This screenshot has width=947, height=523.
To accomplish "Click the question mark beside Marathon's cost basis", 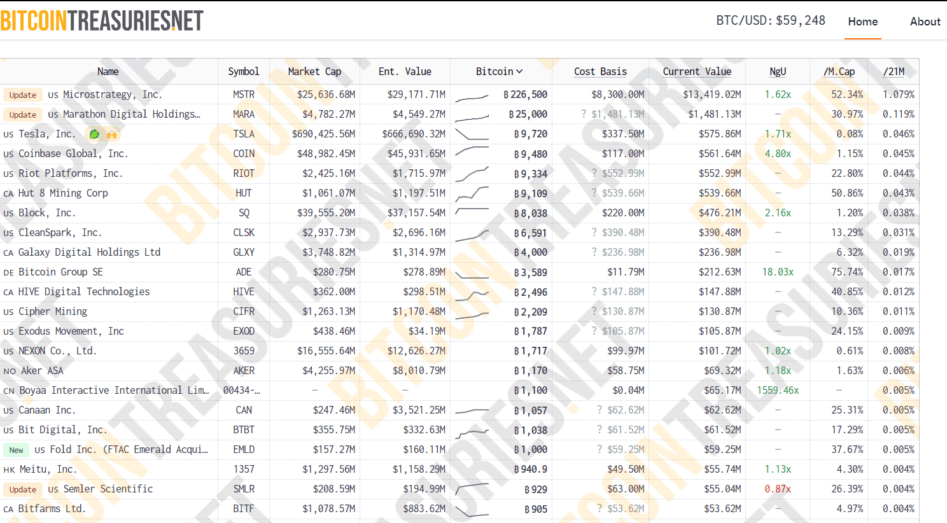I will tap(584, 114).
